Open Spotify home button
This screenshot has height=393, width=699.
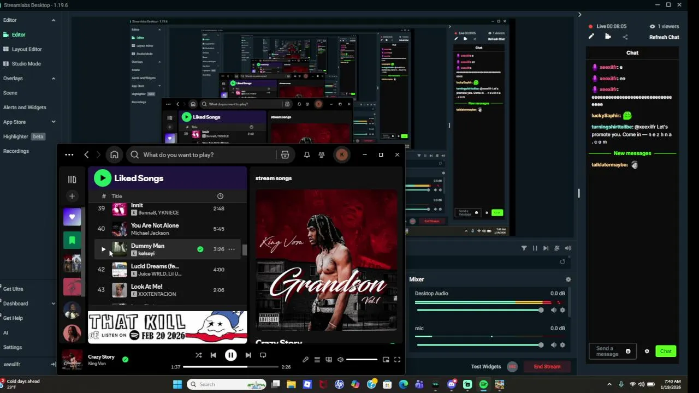click(x=114, y=155)
